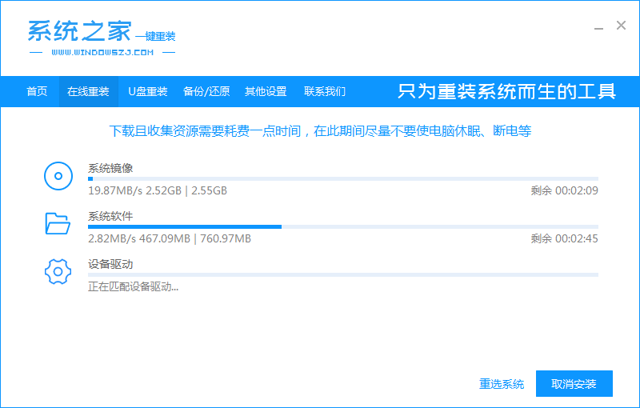This screenshot has width=640, height=408.
Task: Close the 系统之家 window
Action: coord(621,26)
